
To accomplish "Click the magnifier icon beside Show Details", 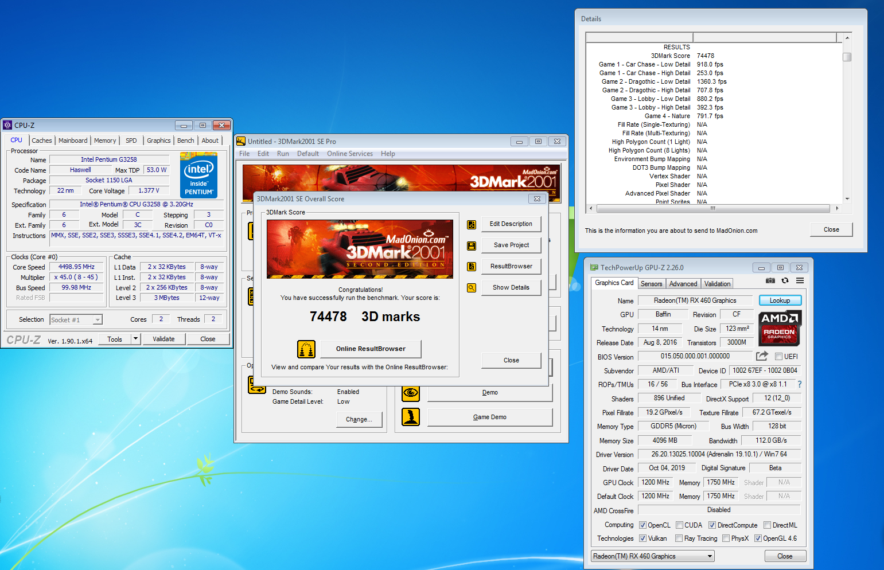I will click(x=472, y=288).
